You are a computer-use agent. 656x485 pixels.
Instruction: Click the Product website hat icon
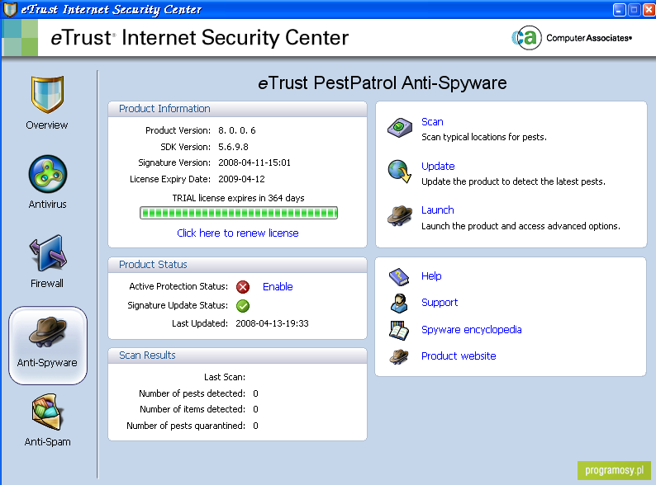pyautogui.click(x=399, y=356)
